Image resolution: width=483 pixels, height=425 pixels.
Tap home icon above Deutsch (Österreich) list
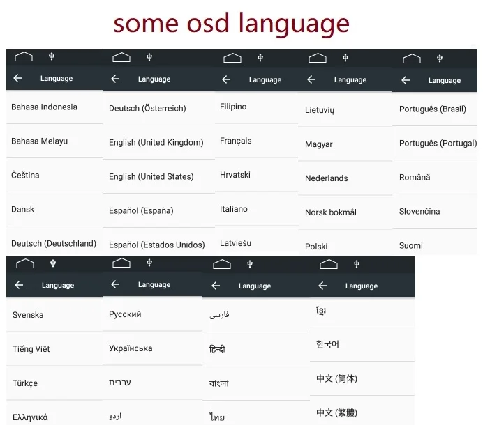121,57
